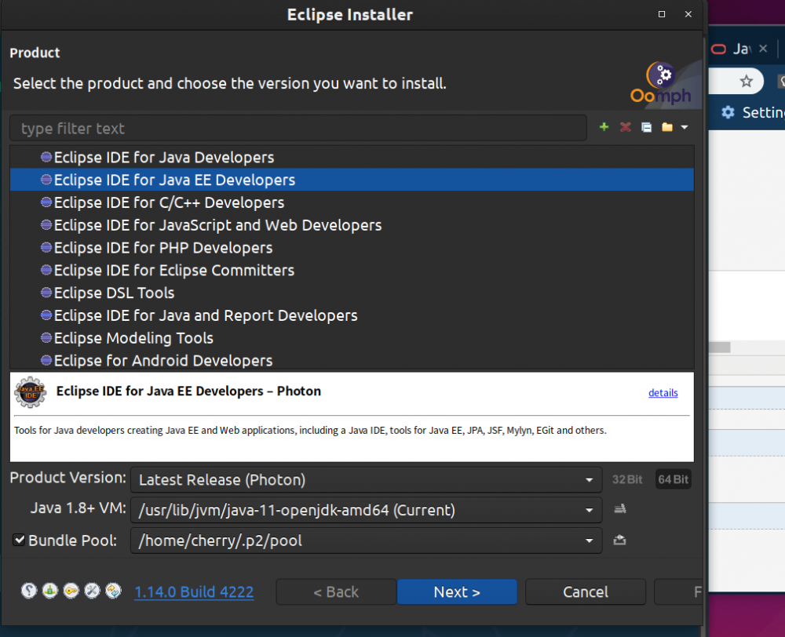The width and height of the screenshot is (785, 637).
Task: Open the details link for Photon
Action: (663, 393)
